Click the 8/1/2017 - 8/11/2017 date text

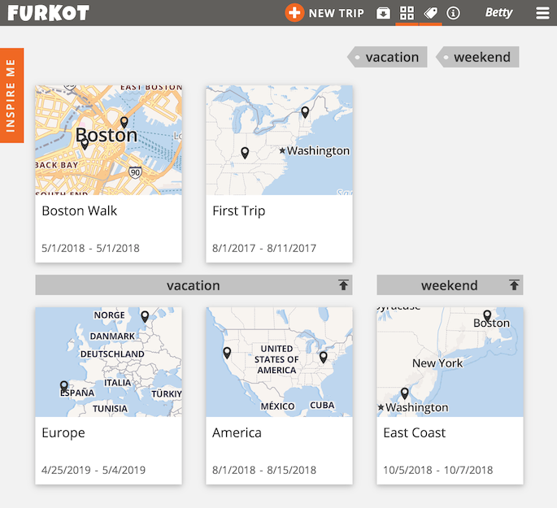pyautogui.click(x=264, y=248)
